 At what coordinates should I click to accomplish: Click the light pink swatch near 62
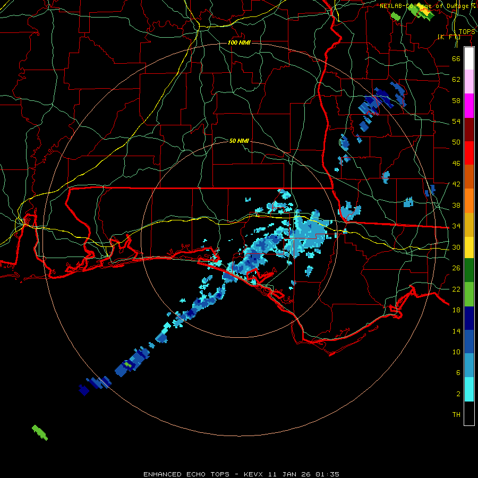tap(469, 82)
